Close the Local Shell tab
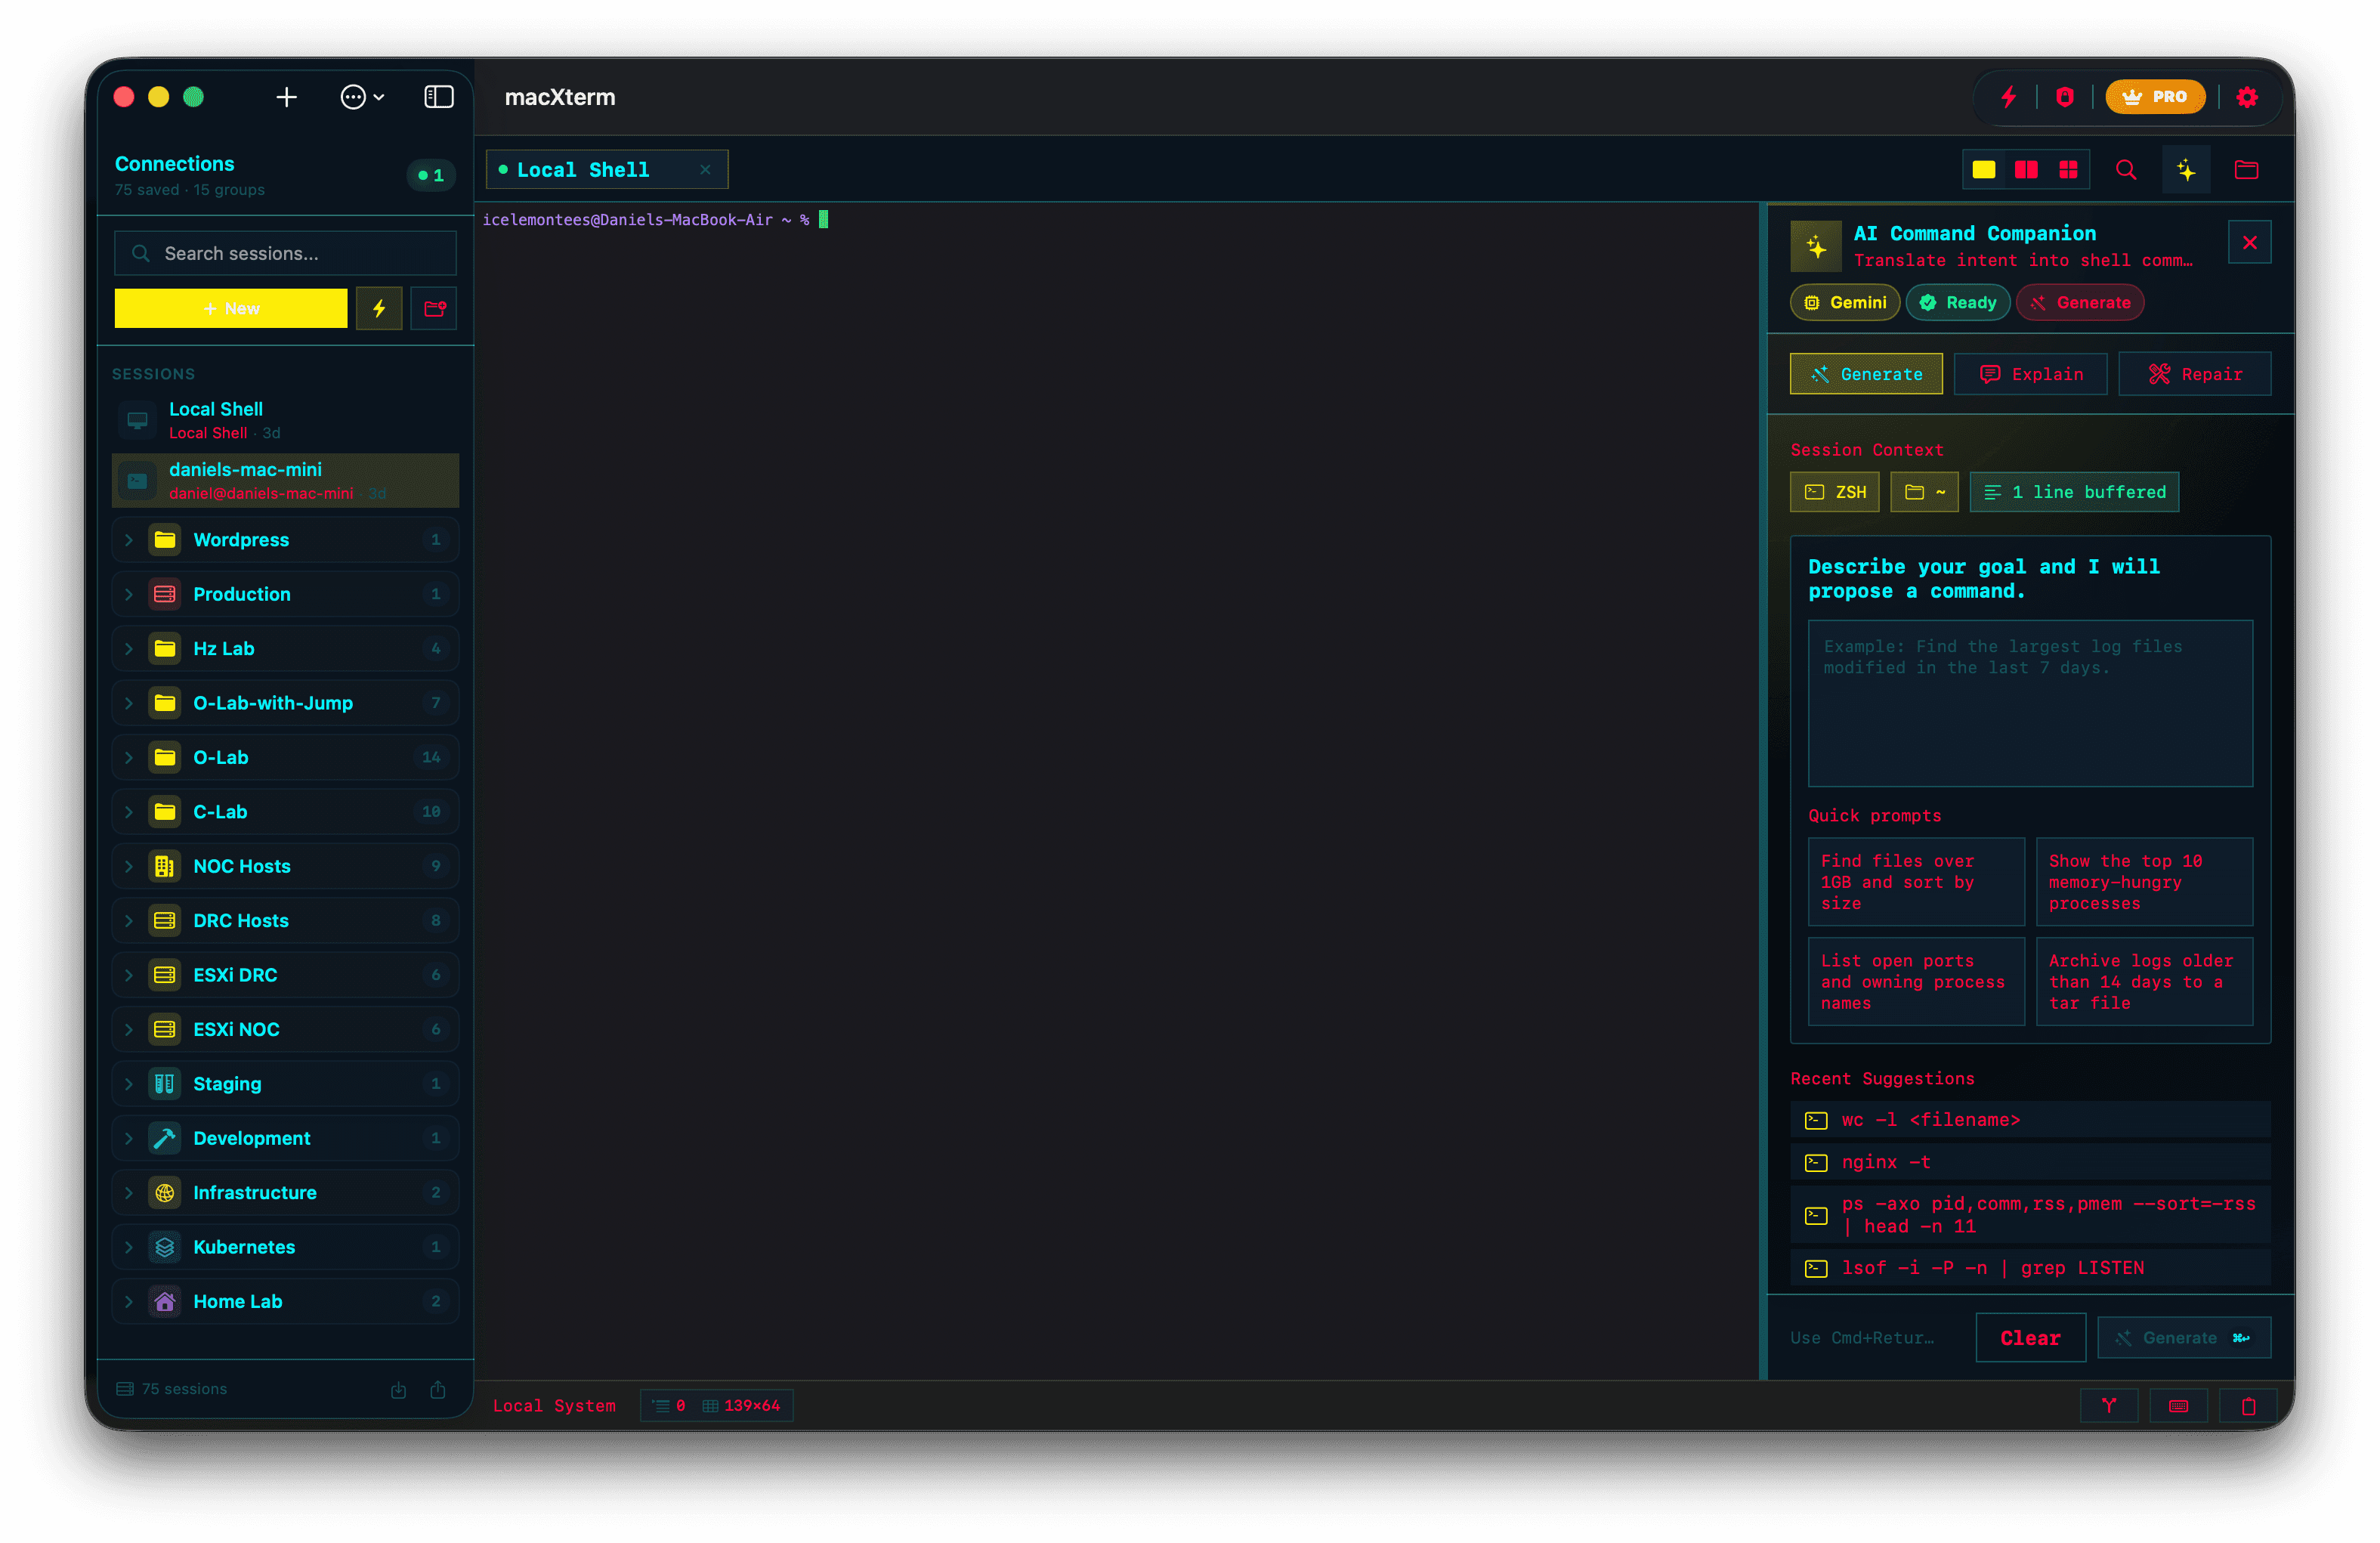The image size is (2380, 1543). point(705,170)
